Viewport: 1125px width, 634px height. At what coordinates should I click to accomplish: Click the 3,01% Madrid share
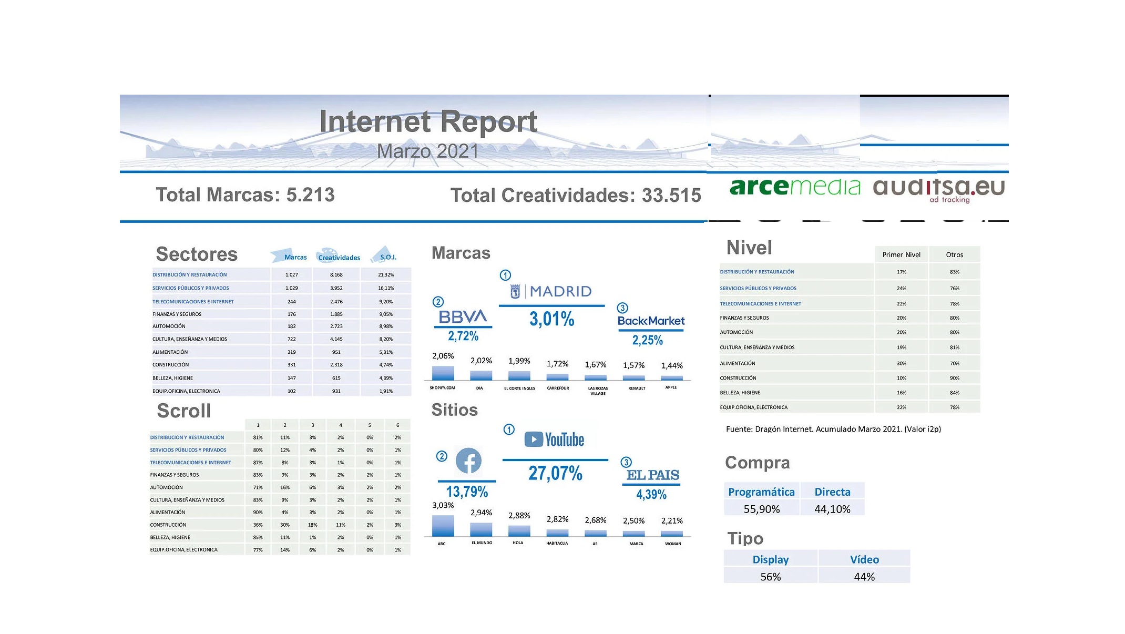(x=551, y=319)
